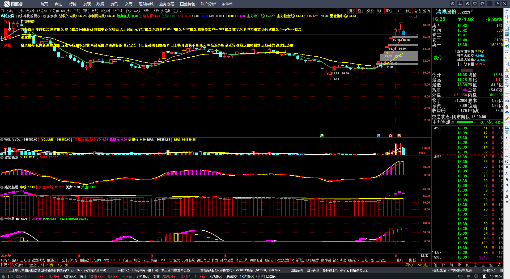Viewport: 510px width, 279px height.
Task: Open the fx formula manager icon
Action: click(467, 4)
